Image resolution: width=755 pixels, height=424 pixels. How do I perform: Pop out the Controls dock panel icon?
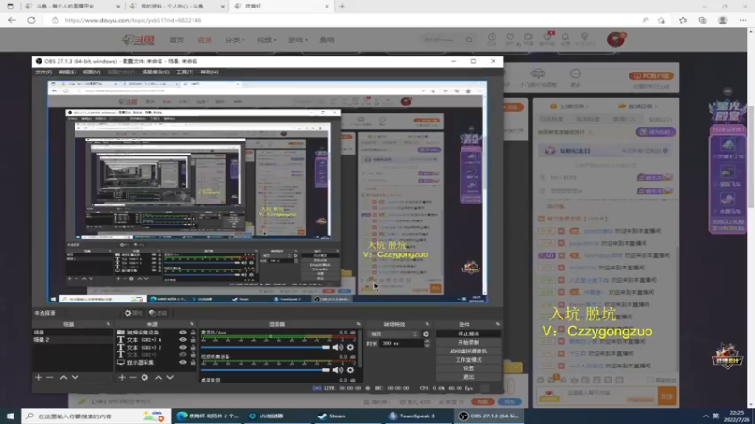[498, 324]
